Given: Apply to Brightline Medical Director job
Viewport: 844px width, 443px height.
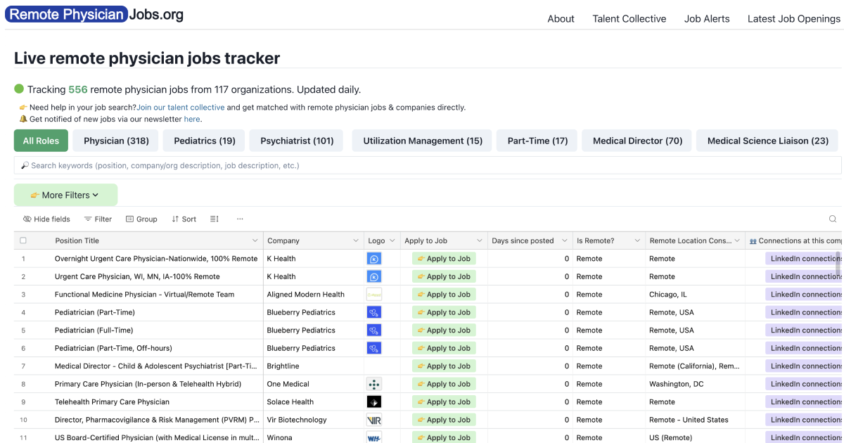Looking at the screenshot, I should [x=444, y=366].
